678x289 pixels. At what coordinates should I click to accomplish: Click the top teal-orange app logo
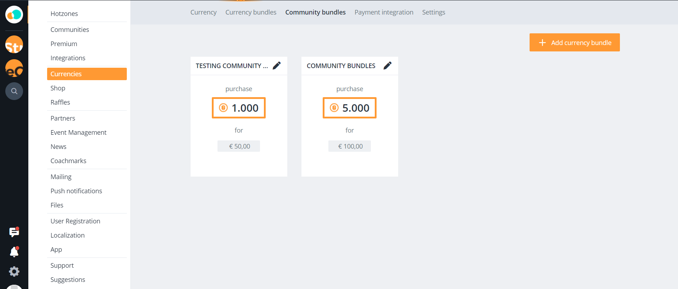(x=14, y=15)
